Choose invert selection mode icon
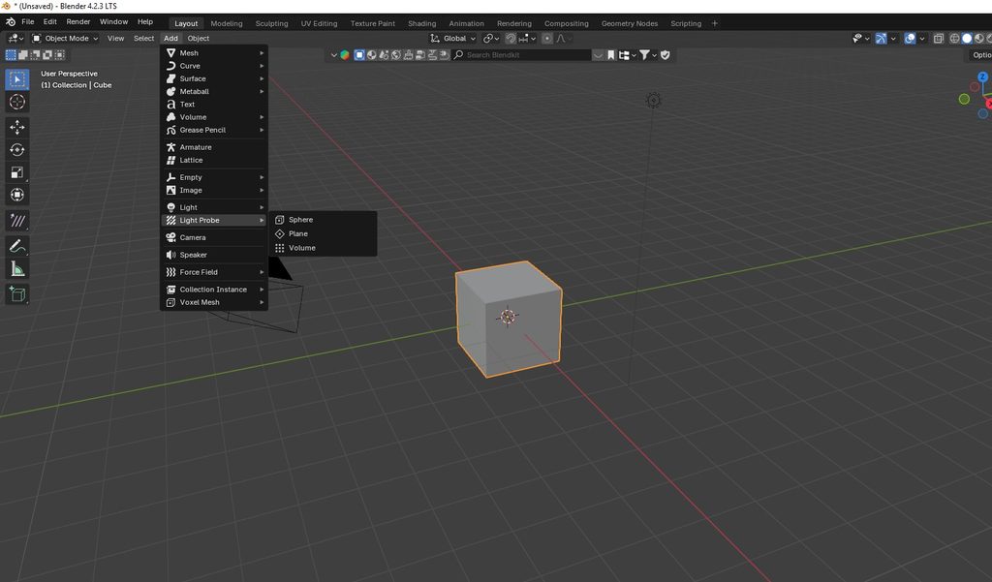The image size is (992, 582). pyautogui.click(x=46, y=55)
